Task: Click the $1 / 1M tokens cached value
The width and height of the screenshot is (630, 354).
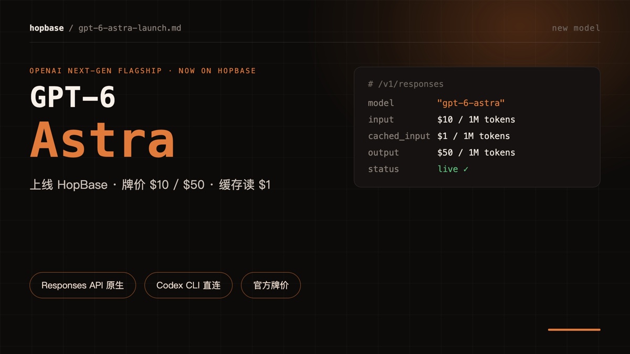Action: [x=474, y=136]
